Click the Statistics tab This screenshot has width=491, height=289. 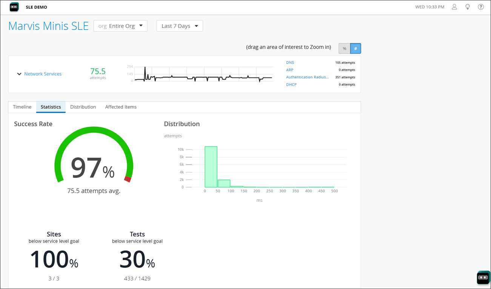[x=51, y=107]
